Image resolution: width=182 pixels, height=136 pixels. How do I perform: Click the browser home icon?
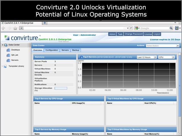pyautogui.click(x=15, y=28)
